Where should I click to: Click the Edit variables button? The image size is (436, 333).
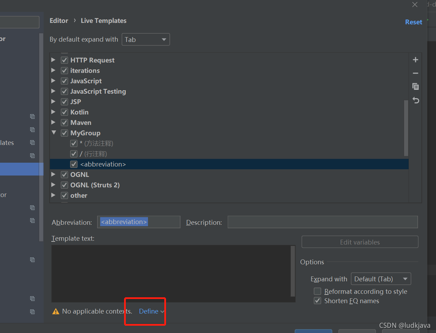pyautogui.click(x=360, y=242)
